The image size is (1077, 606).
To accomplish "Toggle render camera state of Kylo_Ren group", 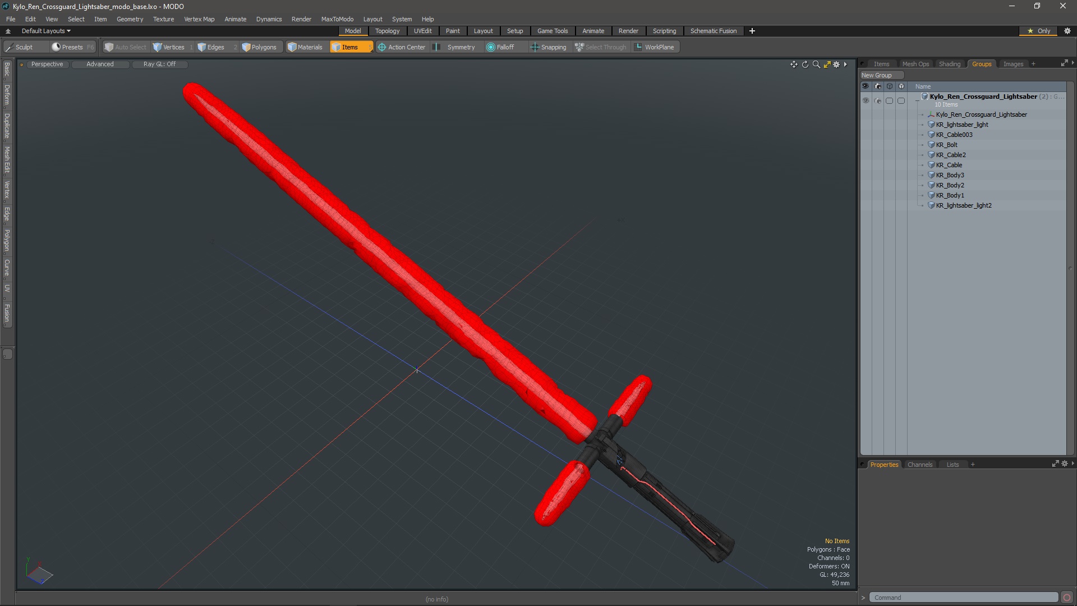I will click(878, 101).
